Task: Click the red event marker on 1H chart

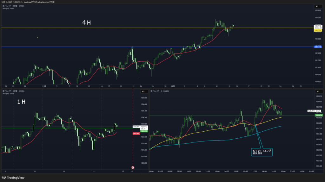Action: [133, 167]
